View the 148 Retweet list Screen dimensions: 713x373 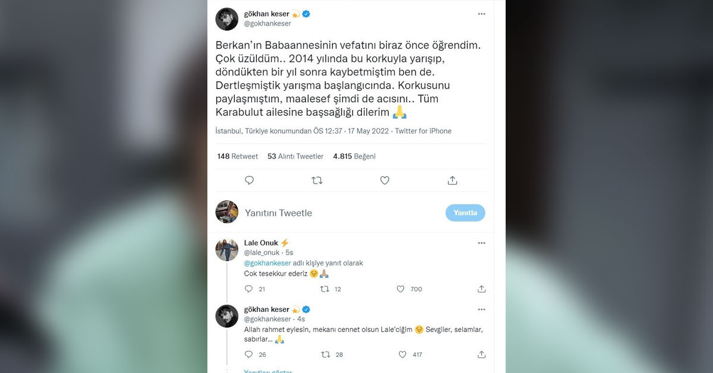(238, 156)
